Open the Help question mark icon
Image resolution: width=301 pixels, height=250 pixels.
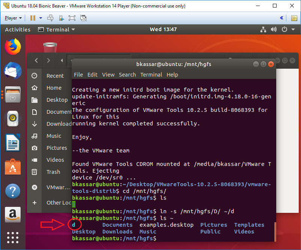pos(13,191)
